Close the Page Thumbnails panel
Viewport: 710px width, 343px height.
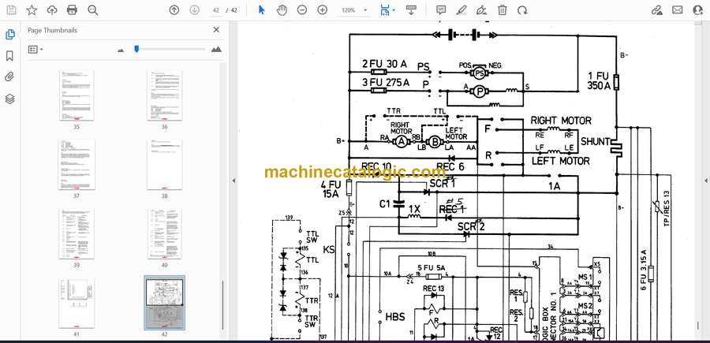point(216,30)
